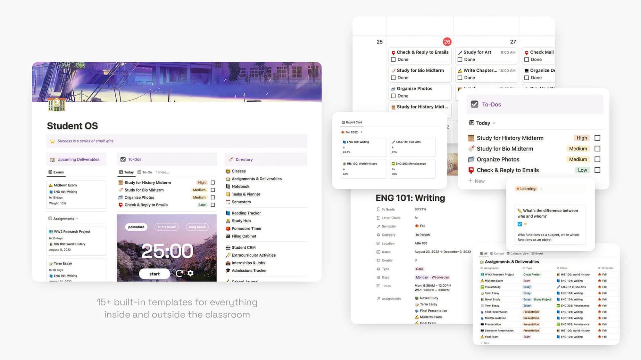Open the Reading Tracker in sidebar
The height and width of the screenshot is (360, 641).
pyautogui.click(x=246, y=213)
